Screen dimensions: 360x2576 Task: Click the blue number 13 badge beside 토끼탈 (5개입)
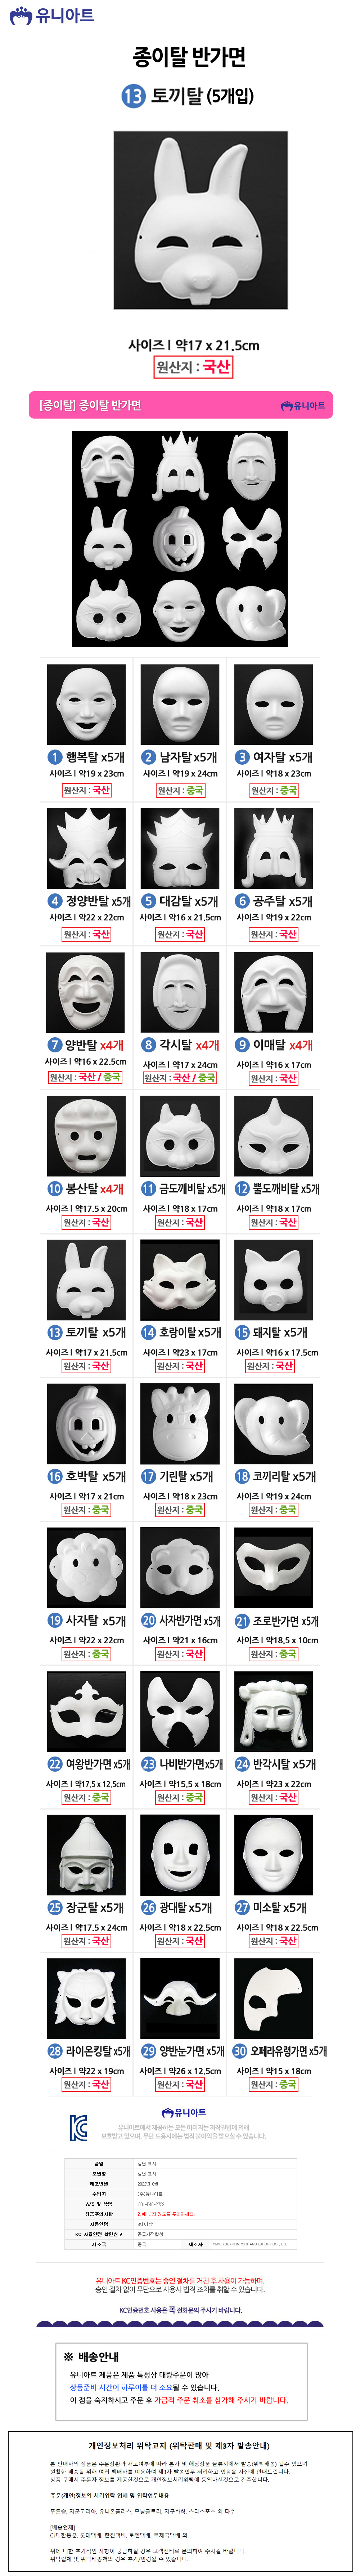click(x=132, y=96)
